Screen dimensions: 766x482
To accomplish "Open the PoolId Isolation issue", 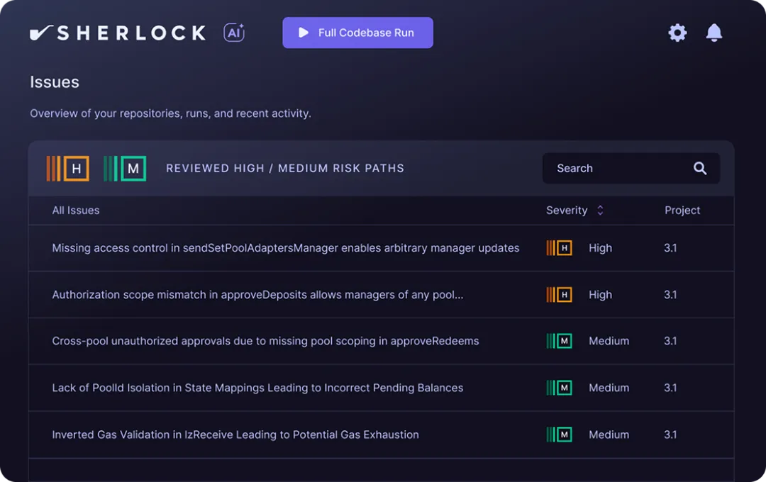I will pyautogui.click(x=257, y=388).
